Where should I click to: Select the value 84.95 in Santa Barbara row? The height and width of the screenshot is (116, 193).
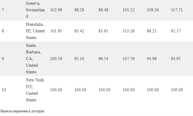pyautogui.click(x=176, y=59)
